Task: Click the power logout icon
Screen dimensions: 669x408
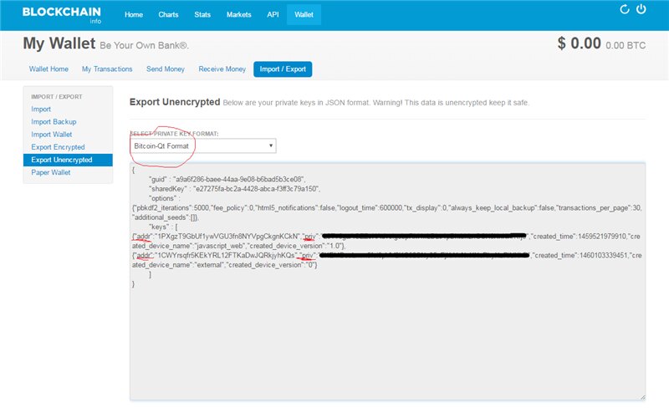Action: (x=641, y=10)
